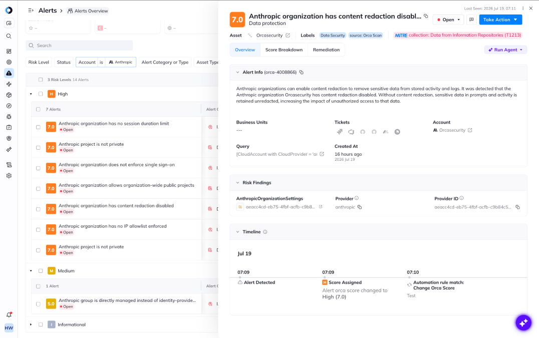
Task: Copy the alert ID orca-4008866
Action: point(302,72)
